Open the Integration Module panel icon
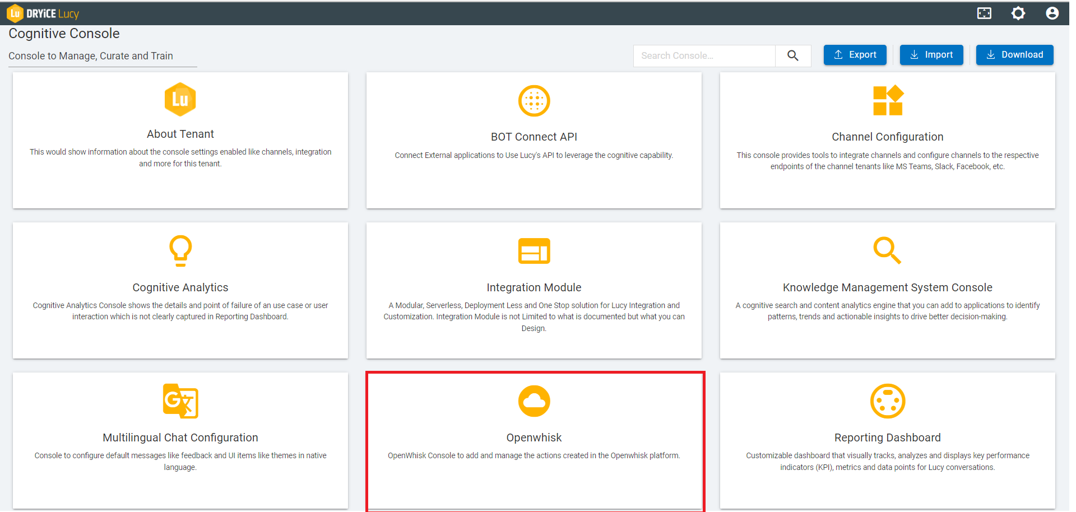The image size is (1076, 512). coord(534,251)
